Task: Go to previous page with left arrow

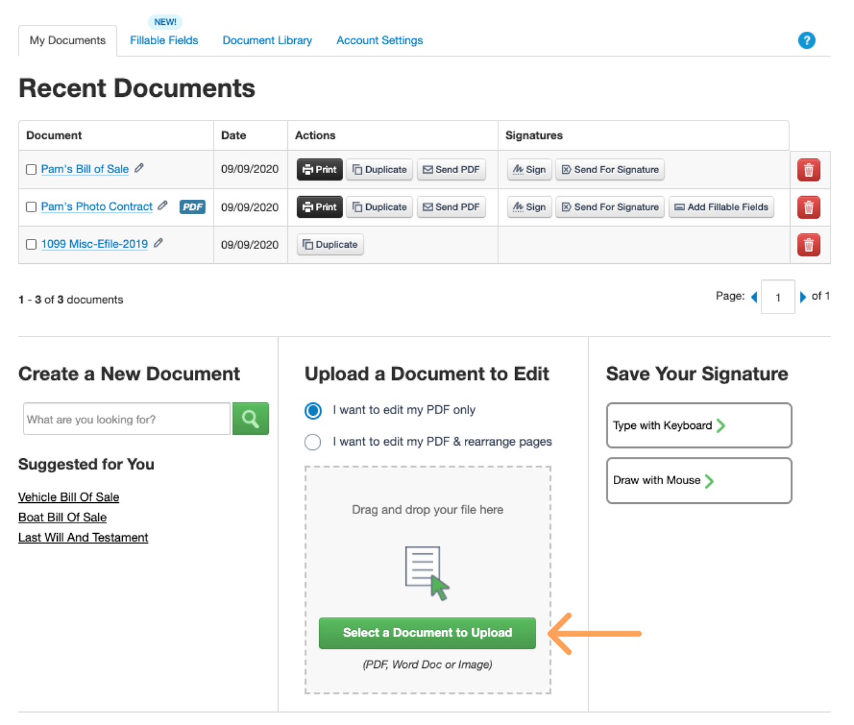Action: coord(754,297)
